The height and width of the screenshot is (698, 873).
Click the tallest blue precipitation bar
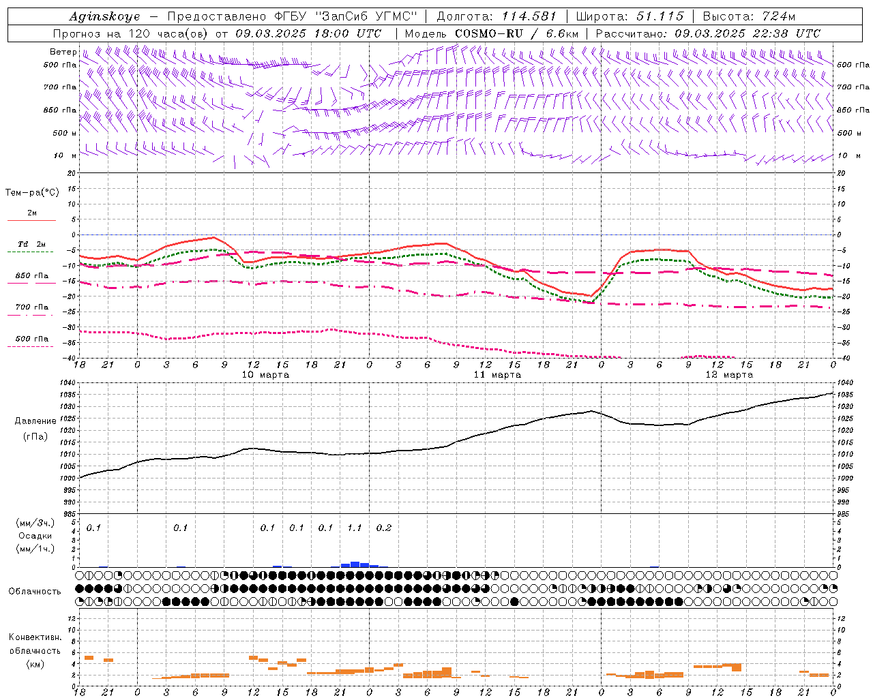tap(355, 564)
